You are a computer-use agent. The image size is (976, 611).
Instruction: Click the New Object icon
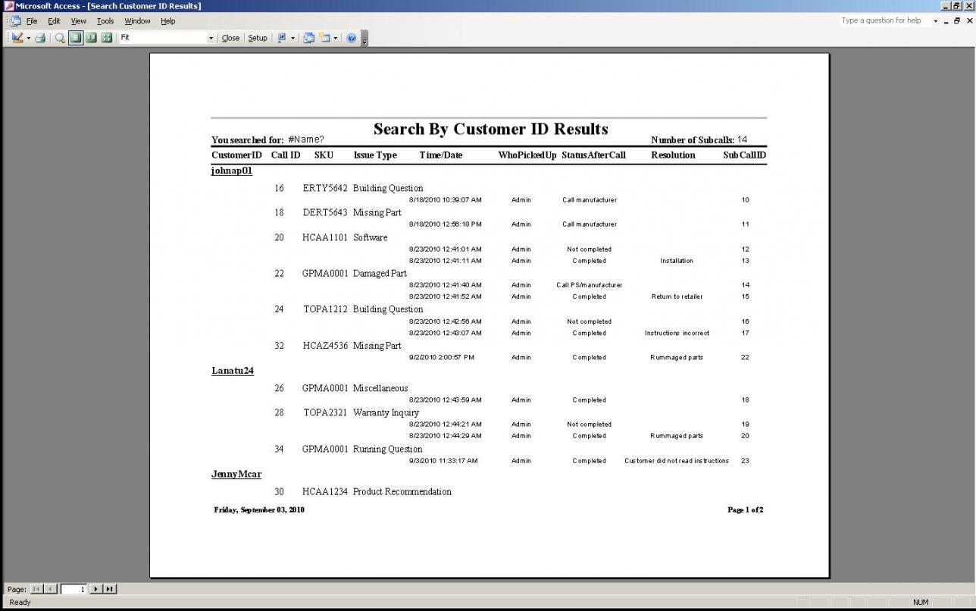tap(325, 37)
